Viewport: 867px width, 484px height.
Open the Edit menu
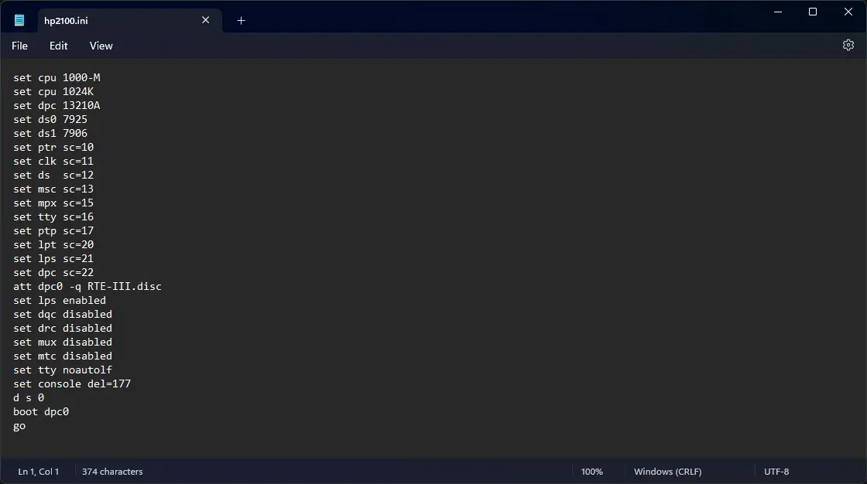pyautogui.click(x=58, y=46)
